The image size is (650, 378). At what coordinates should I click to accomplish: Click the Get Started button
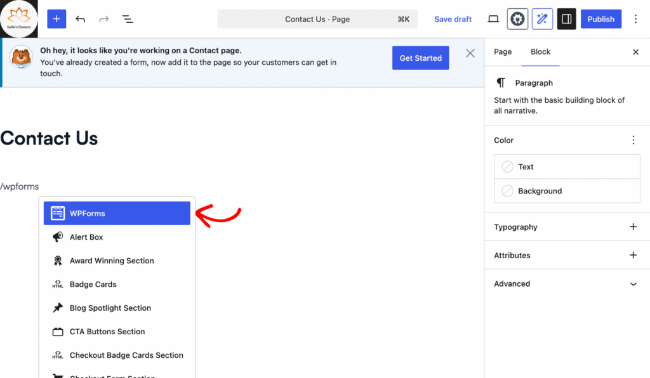point(420,58)
